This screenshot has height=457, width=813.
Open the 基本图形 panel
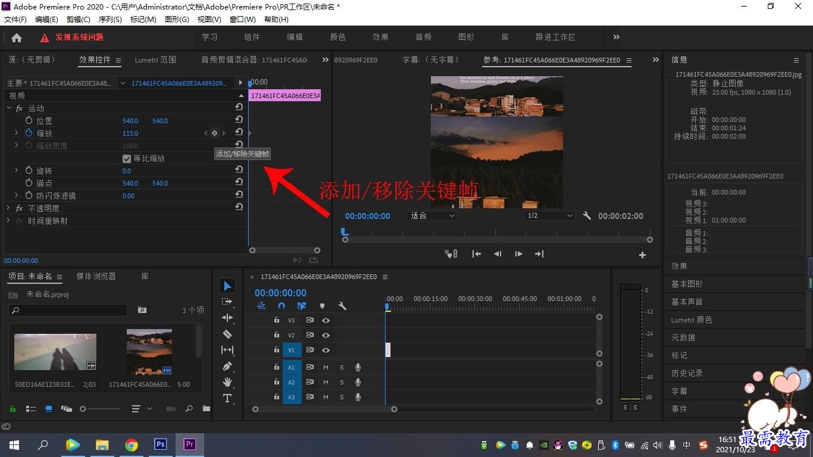pos(687,284)
